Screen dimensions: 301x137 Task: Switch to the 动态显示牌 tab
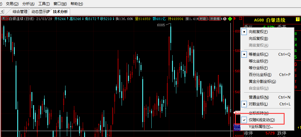click(41, 12)
